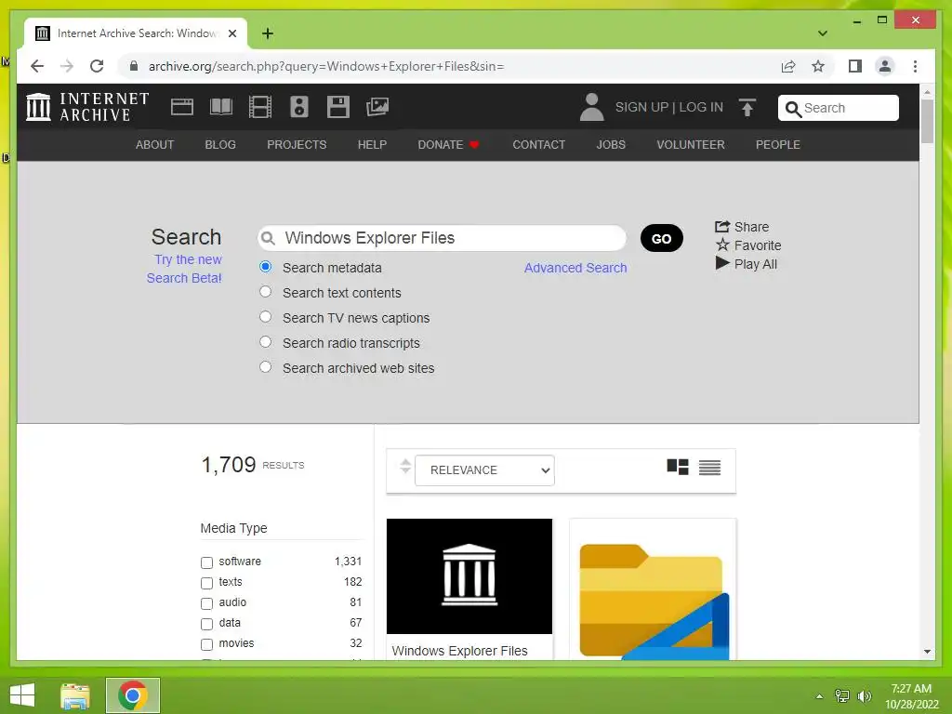The width and height of the screenshot is (952, 714).
Task: Open Chrome three-dot menu
Action: click(915, 66)
